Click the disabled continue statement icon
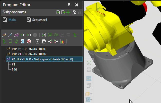The width and height of the screenshot is (161, 103). pyautogui.click(x=68, y=35)
